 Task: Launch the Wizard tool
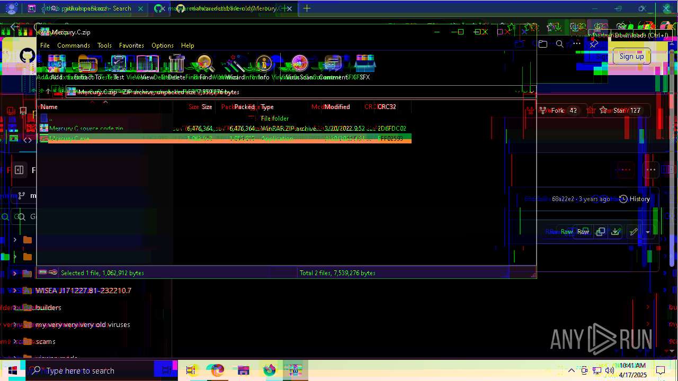235,67
